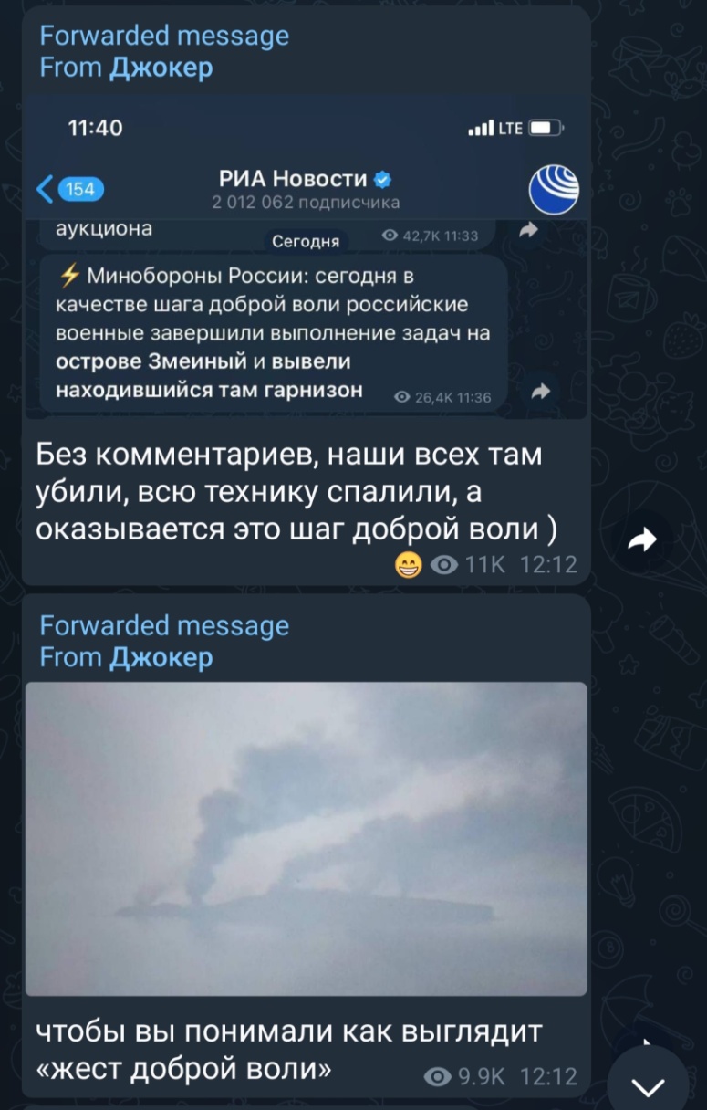This screenshot has width=707, height=1110.
Task: Tap the forward arrow beside the first message
Action: pyautogui.click(x=643, y=541)
